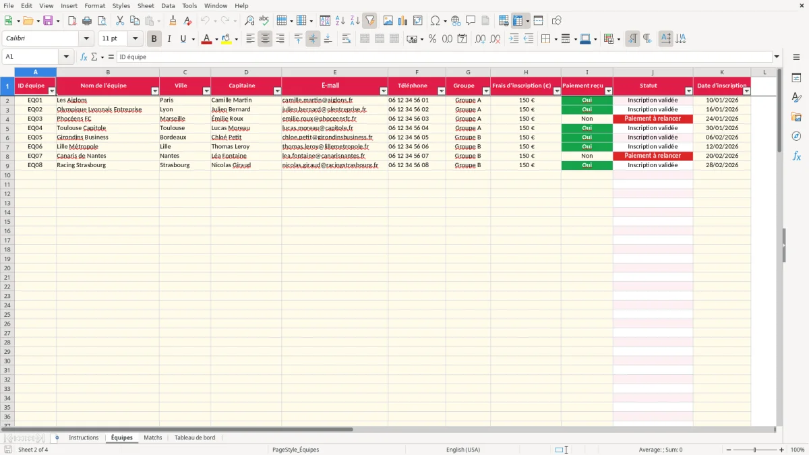Insert a chart
The height and width of the screenshot is (455, 809).
402,21
